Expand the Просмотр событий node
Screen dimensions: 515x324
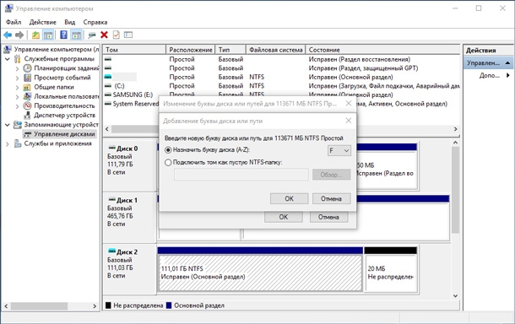coord(18,78)
